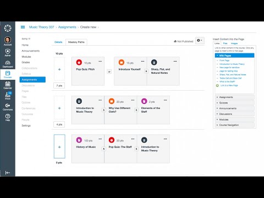Toggle the 'or' connector after Pop Quiz: Pitch

tap(109, 71)
